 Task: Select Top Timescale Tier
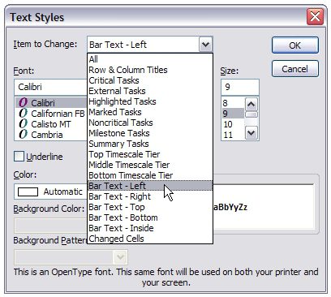[x=150, y=154]
